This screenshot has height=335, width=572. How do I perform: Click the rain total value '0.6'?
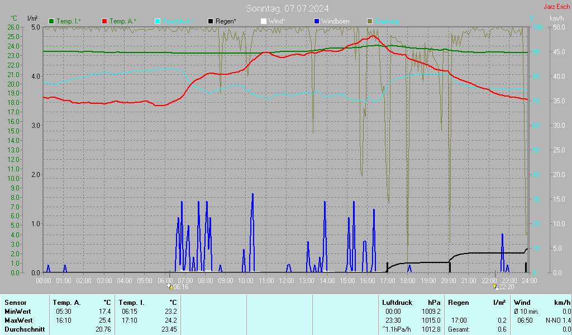tap(502, 329)
